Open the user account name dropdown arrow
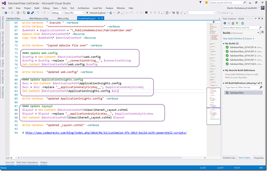This screenshot has height=171, width=267. (259, 8)
